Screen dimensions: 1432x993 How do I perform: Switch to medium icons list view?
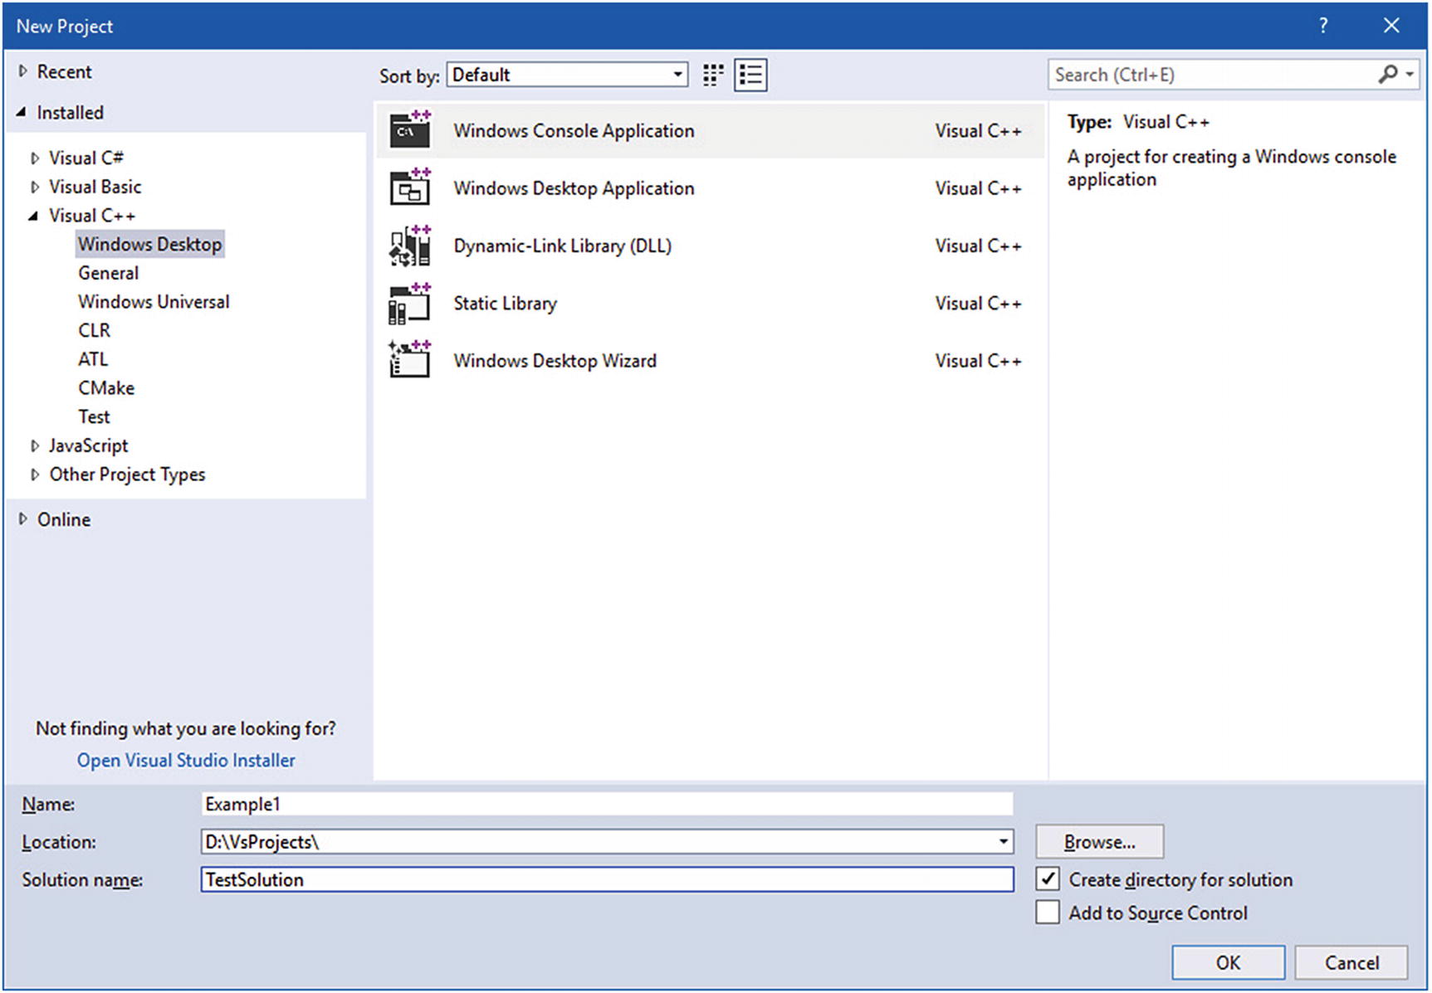[750, 75]
